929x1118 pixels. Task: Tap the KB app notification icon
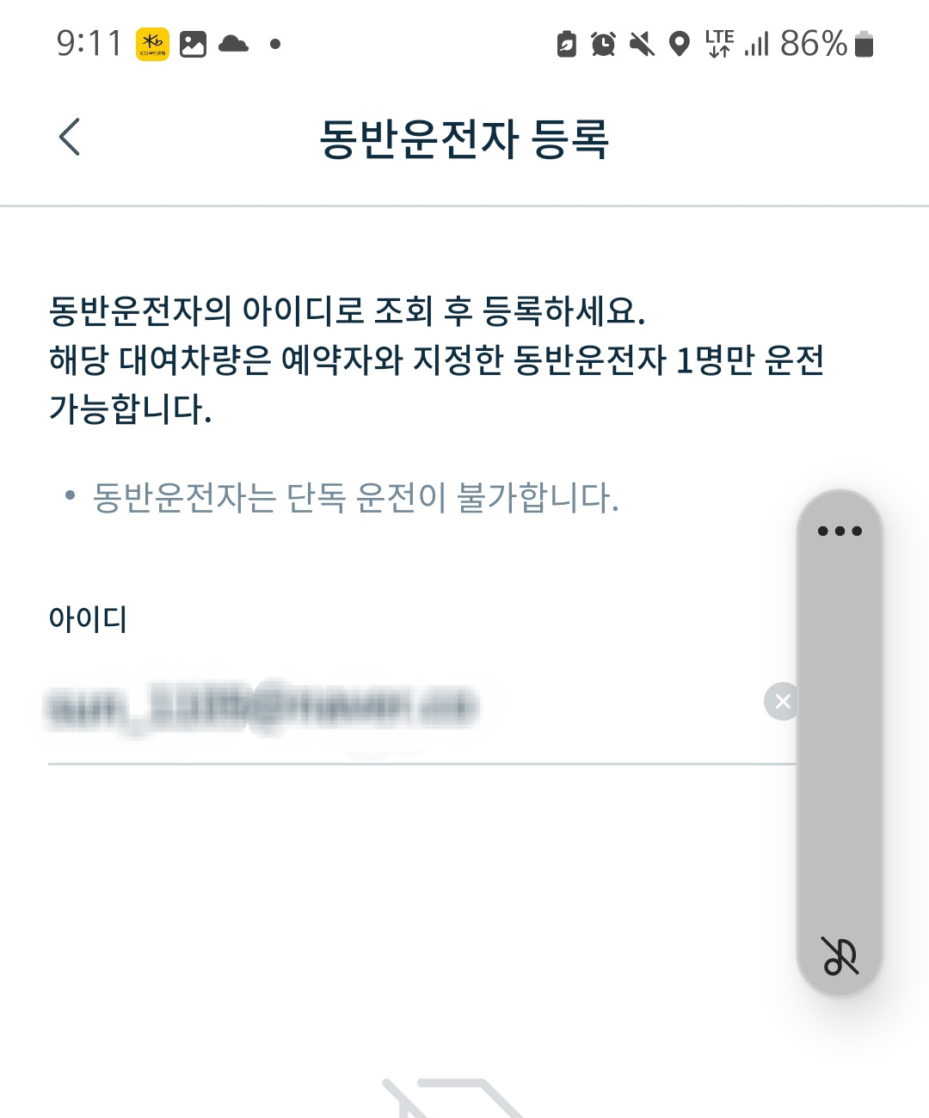[152, 44]
